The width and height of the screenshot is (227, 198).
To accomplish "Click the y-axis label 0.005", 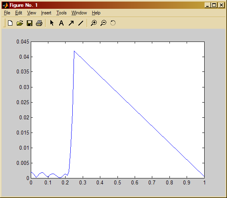I will tap(23, 163).
